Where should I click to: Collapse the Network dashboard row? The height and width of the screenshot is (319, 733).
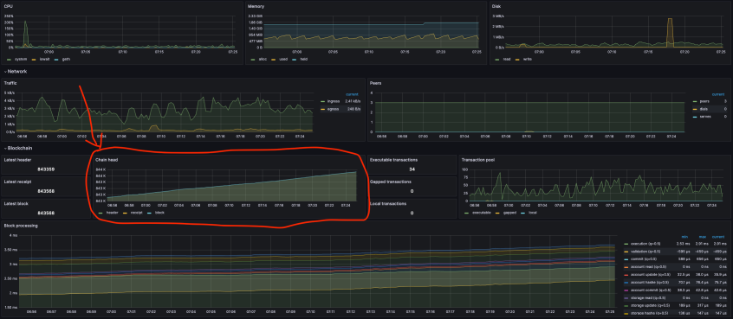(16, 72)
